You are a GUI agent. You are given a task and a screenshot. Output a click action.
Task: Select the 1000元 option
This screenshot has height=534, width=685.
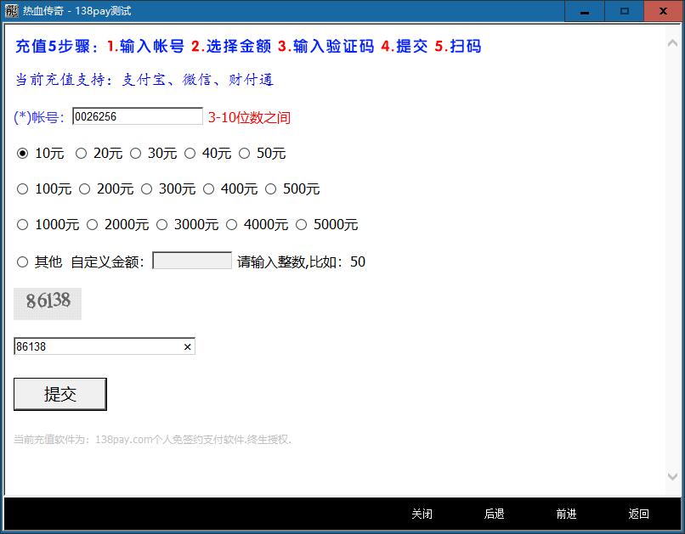coord(22,225)
